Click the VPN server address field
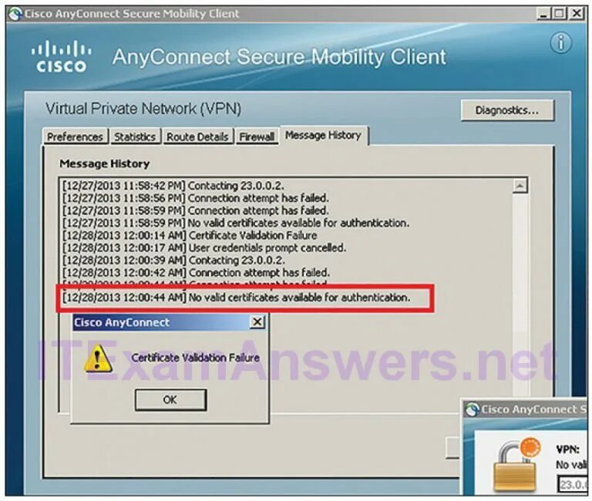 (x=574, y=484)
